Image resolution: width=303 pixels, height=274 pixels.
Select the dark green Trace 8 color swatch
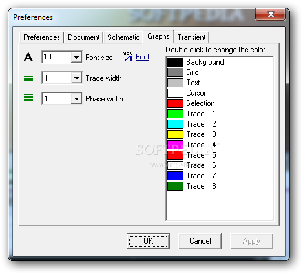coord(175,186)
